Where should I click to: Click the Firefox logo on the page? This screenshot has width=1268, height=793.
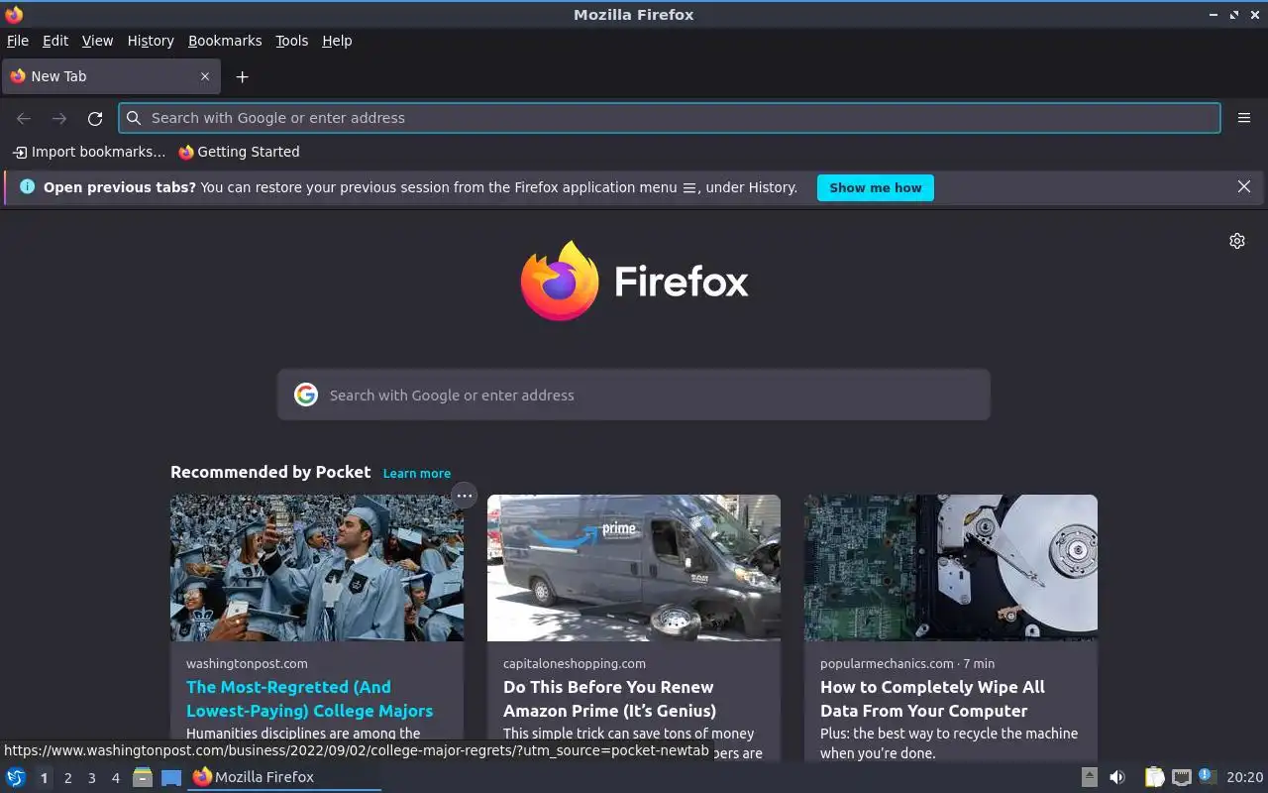pos(634,281)
